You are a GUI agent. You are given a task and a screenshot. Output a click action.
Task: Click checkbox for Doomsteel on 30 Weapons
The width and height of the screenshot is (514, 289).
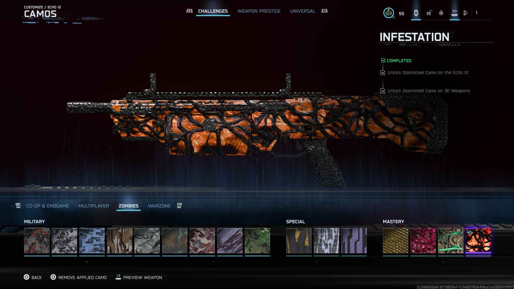383,91
